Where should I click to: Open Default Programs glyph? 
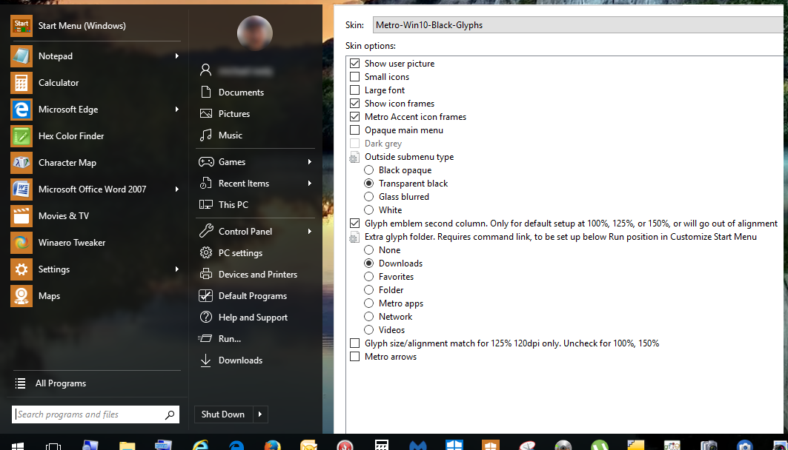click(205, 295)
